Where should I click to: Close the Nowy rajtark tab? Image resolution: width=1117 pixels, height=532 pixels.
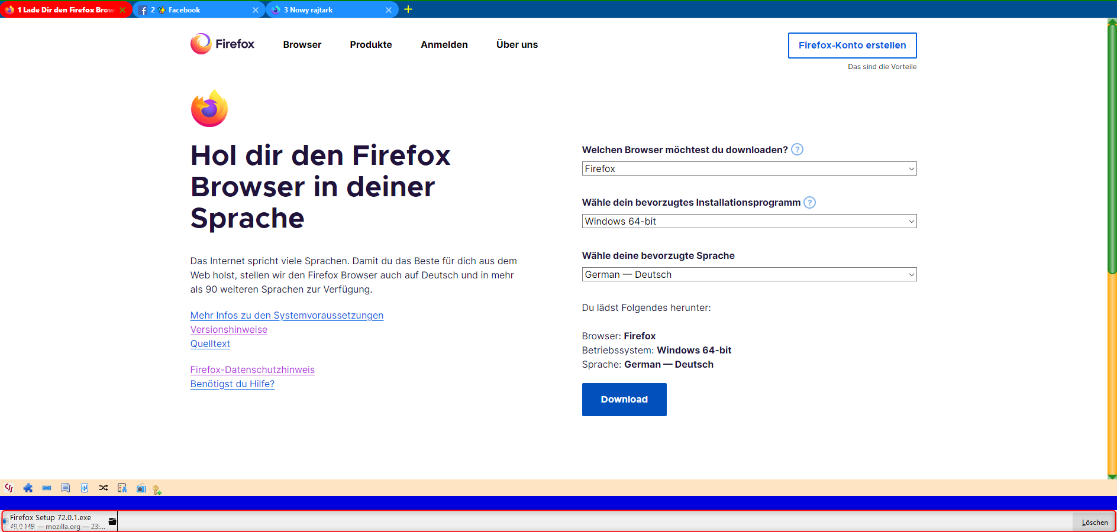[x=389, y=10]
